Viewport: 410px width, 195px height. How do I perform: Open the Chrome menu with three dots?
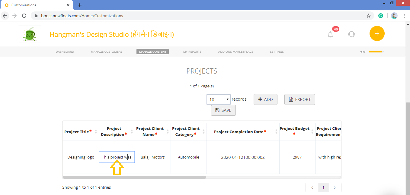coord(404,15)
